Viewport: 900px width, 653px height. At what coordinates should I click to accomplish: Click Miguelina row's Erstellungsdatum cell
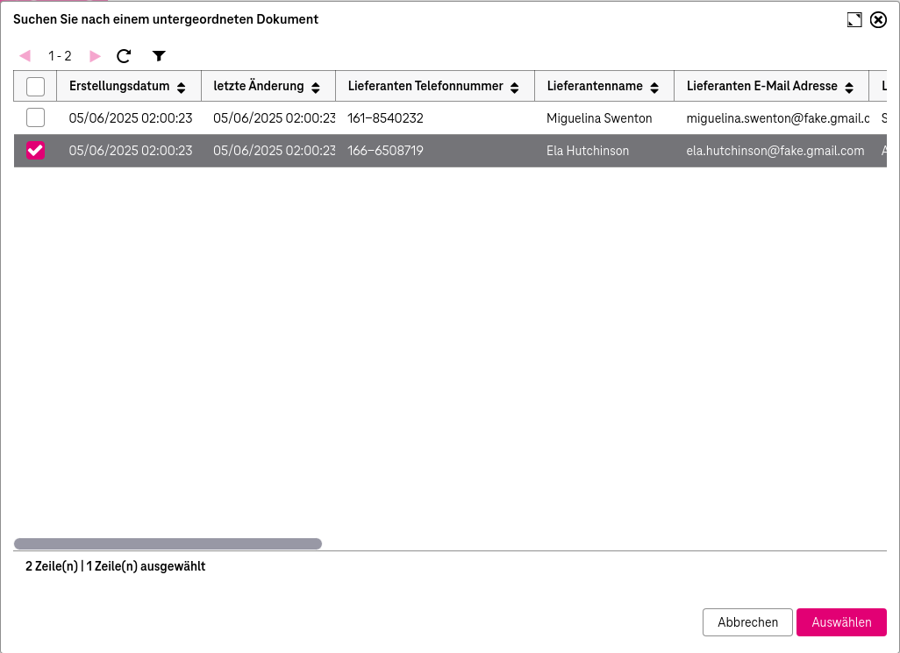pos(131,118)
